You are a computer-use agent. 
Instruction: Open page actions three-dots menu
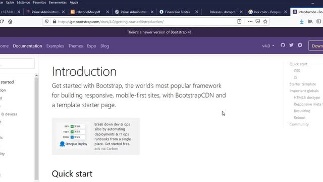click(250, 21)
